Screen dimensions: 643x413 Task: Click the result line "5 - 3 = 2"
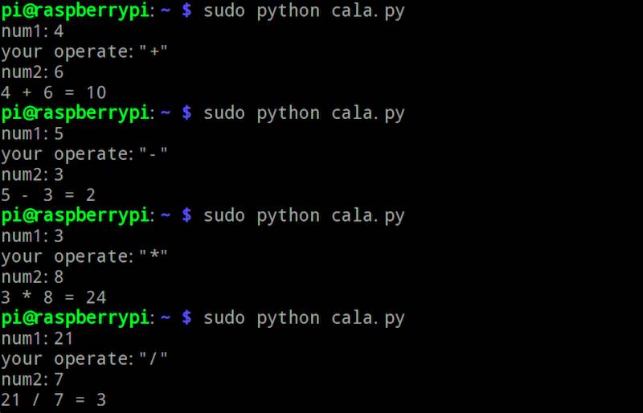pyautogui.click(x=48, y=195)
